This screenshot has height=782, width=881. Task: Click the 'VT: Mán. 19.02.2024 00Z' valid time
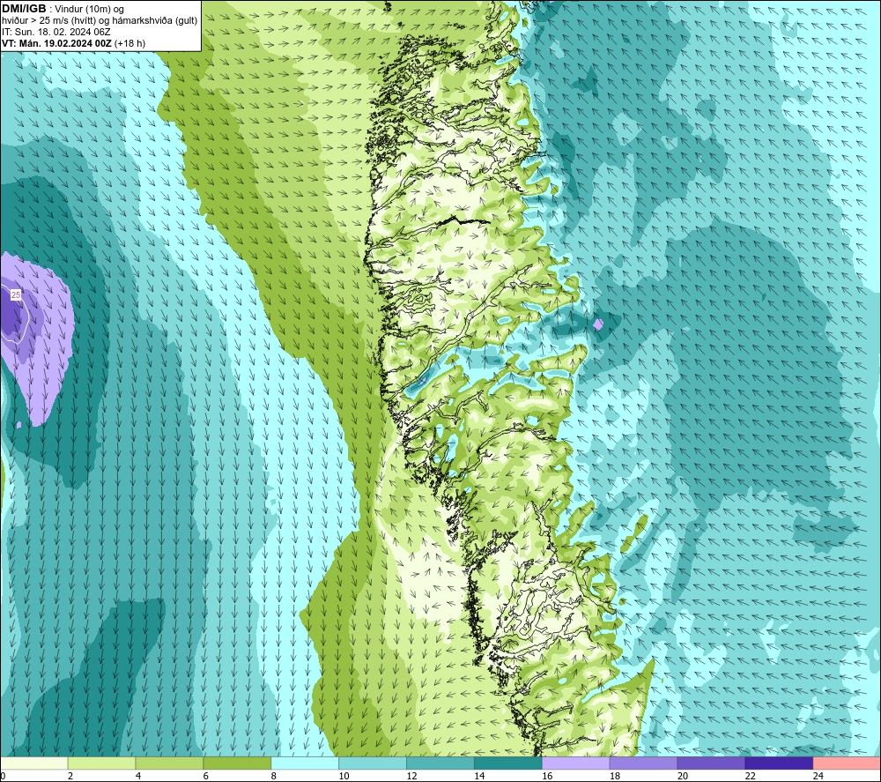tap(56, 43)
